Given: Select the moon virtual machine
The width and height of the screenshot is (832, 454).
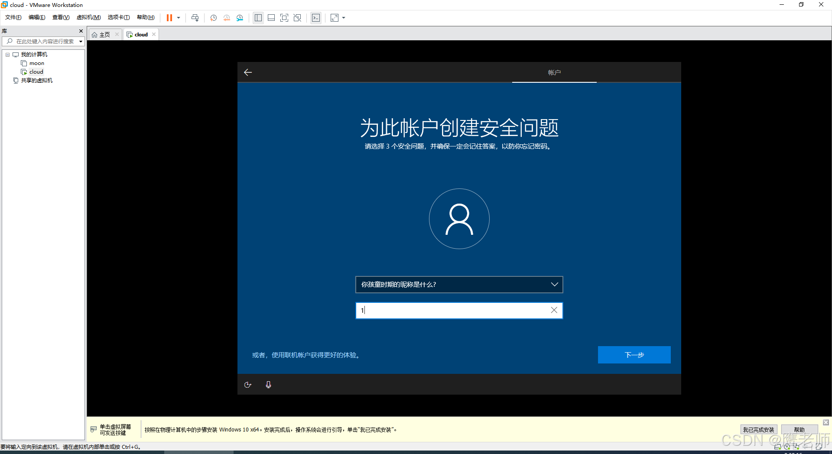Looking at the screenshot, I should [37, 63].
